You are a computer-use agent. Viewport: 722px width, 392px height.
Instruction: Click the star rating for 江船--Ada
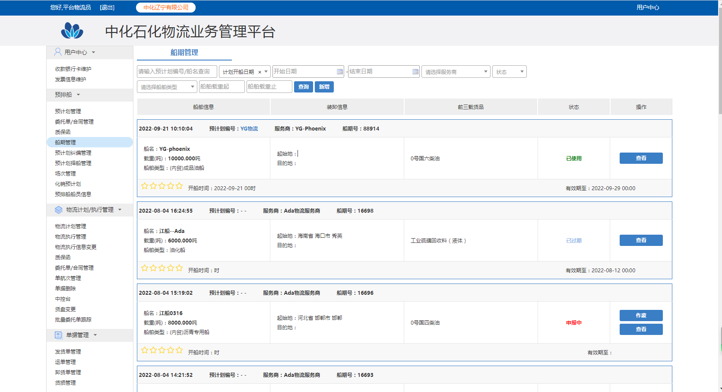tap(162, 268)
